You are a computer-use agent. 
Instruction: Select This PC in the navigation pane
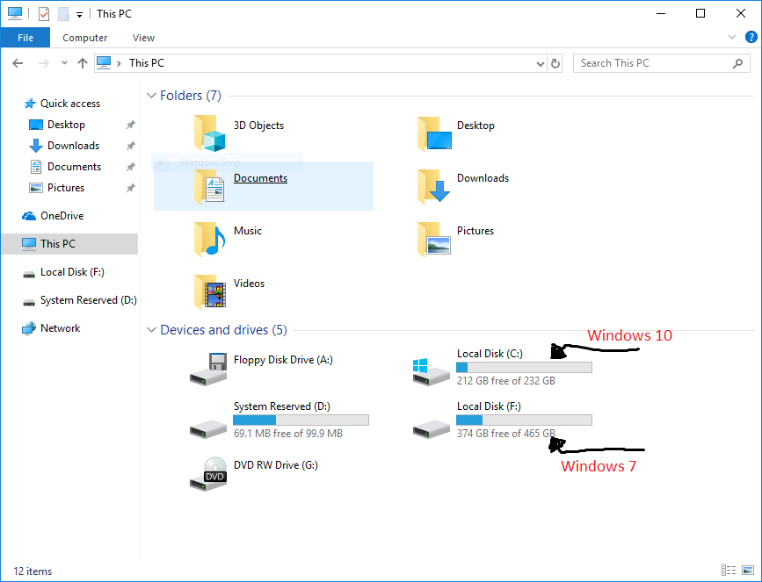[69, 244]
